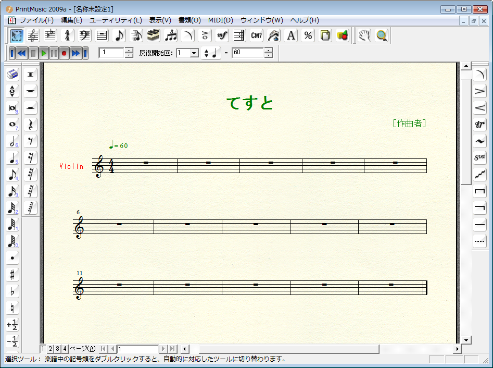
Task: Select the crescendo hairpin shape
Action: pos(480,108)
